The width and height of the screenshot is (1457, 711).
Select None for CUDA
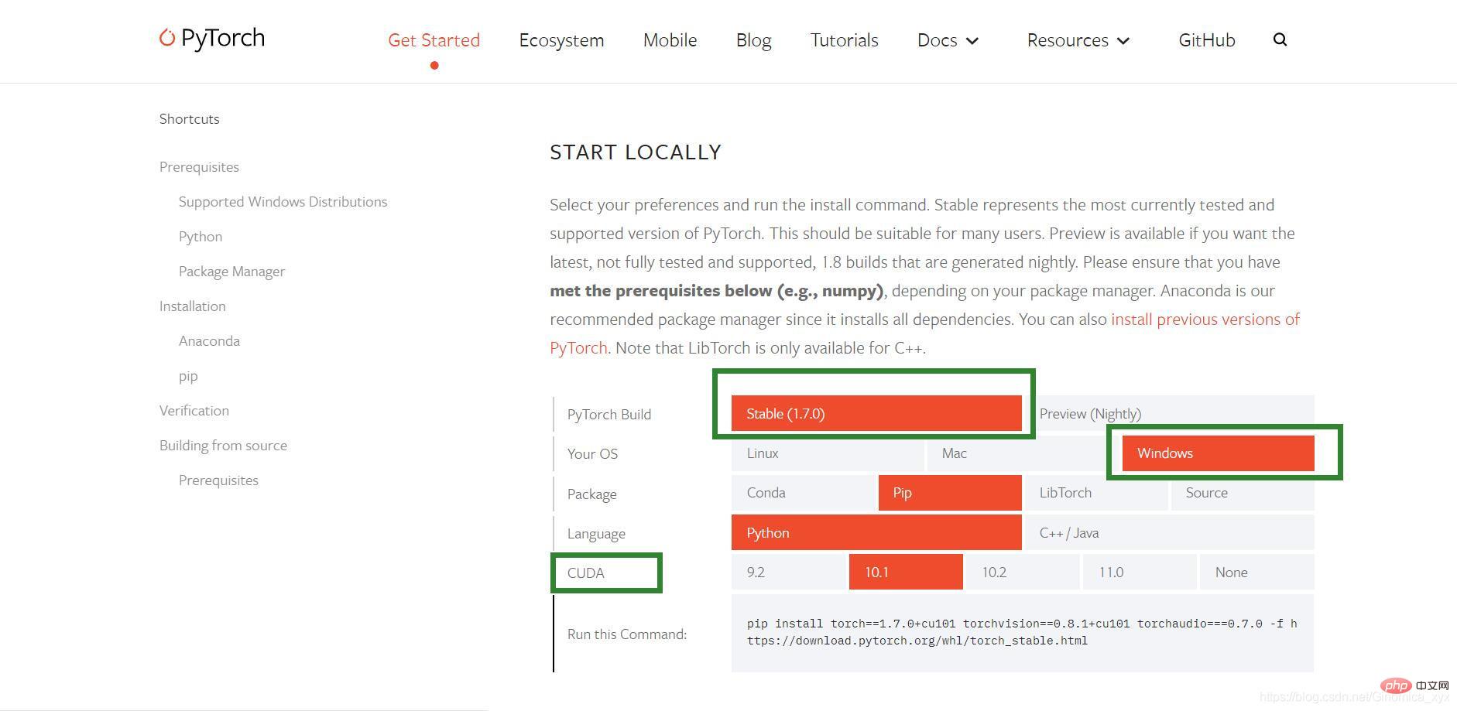coord(1256,573)
